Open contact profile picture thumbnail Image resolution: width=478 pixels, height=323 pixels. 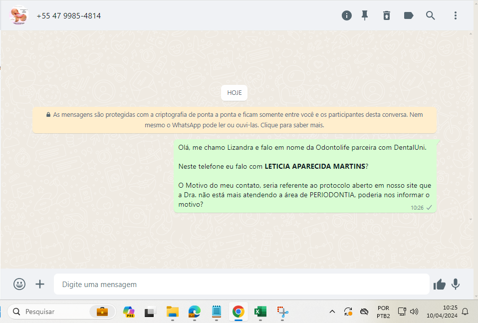point(18,15)
